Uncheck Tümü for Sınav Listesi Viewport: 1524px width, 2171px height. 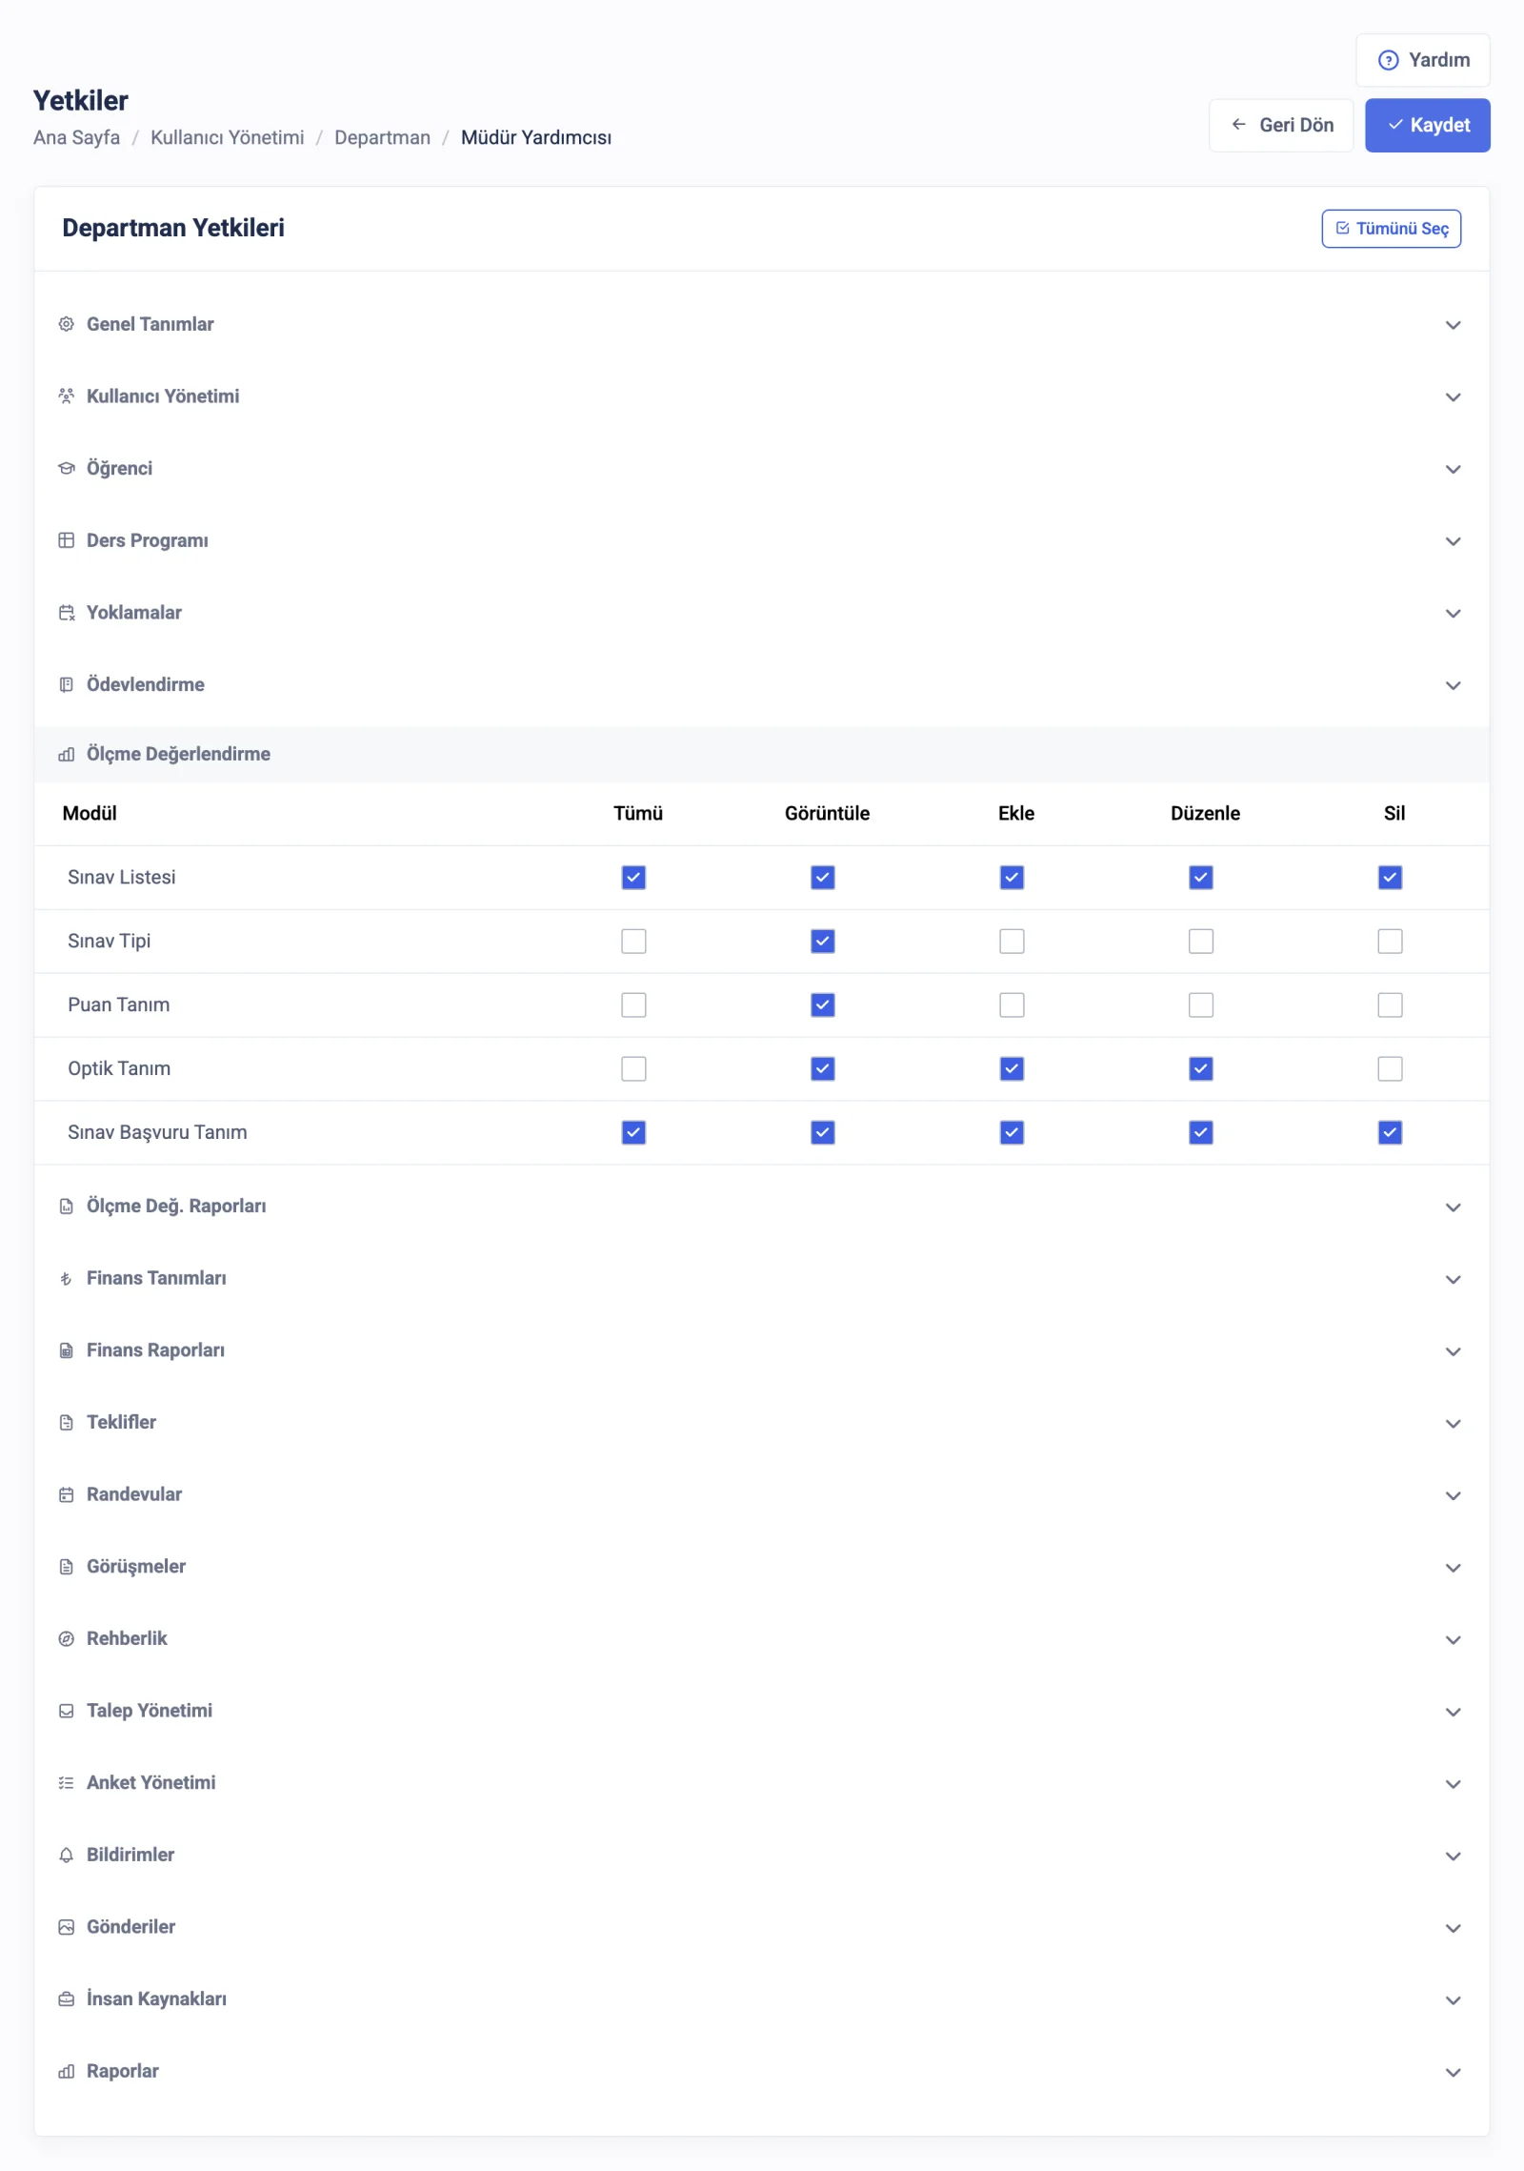pyautogui.click(x=633, y=878)
